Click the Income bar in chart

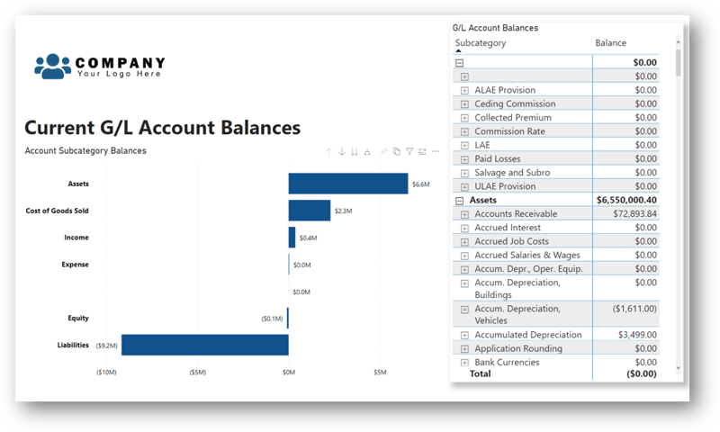292,238
